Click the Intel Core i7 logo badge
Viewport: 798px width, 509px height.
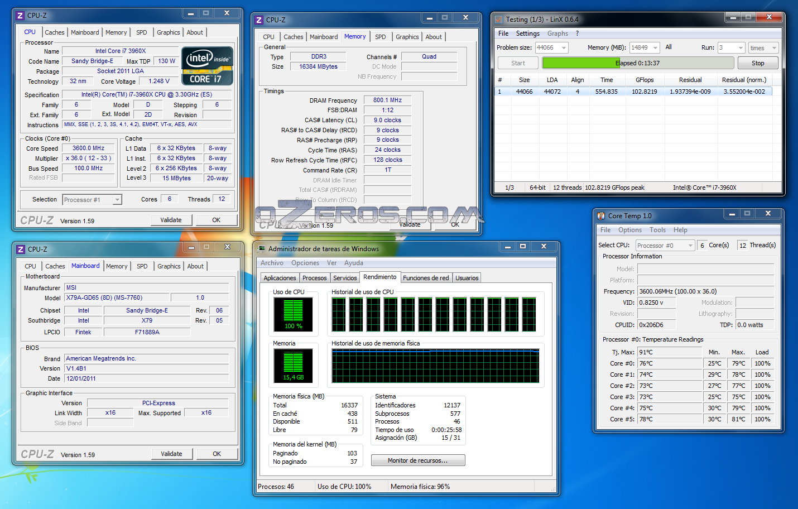pos(207,66)
